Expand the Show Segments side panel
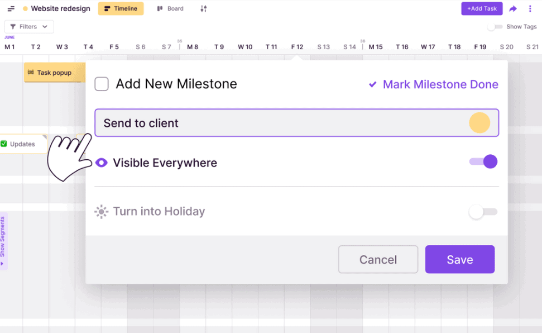Image resolution: width=542 pixels, height=333 pixels. coord(3,240)
